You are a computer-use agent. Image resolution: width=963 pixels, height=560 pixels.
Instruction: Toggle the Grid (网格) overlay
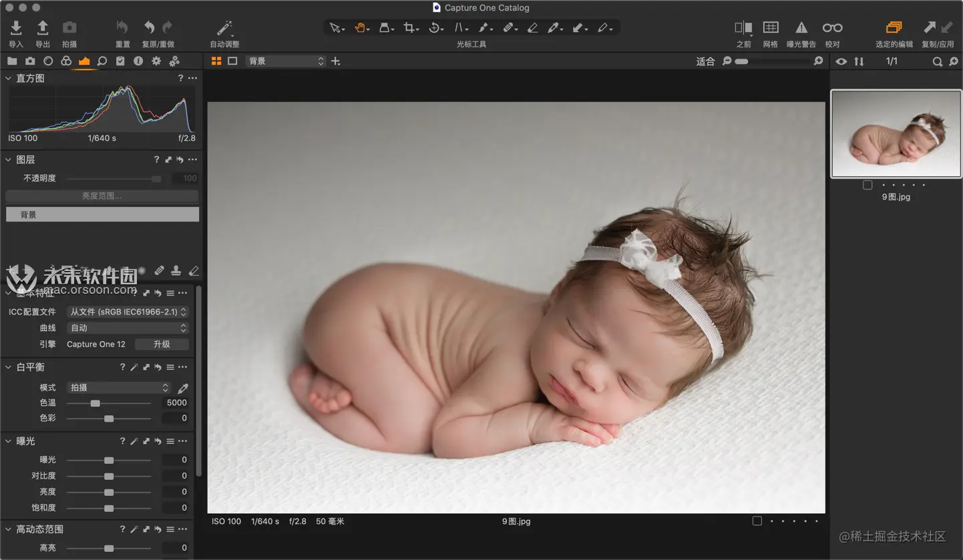tap(771, 27)
